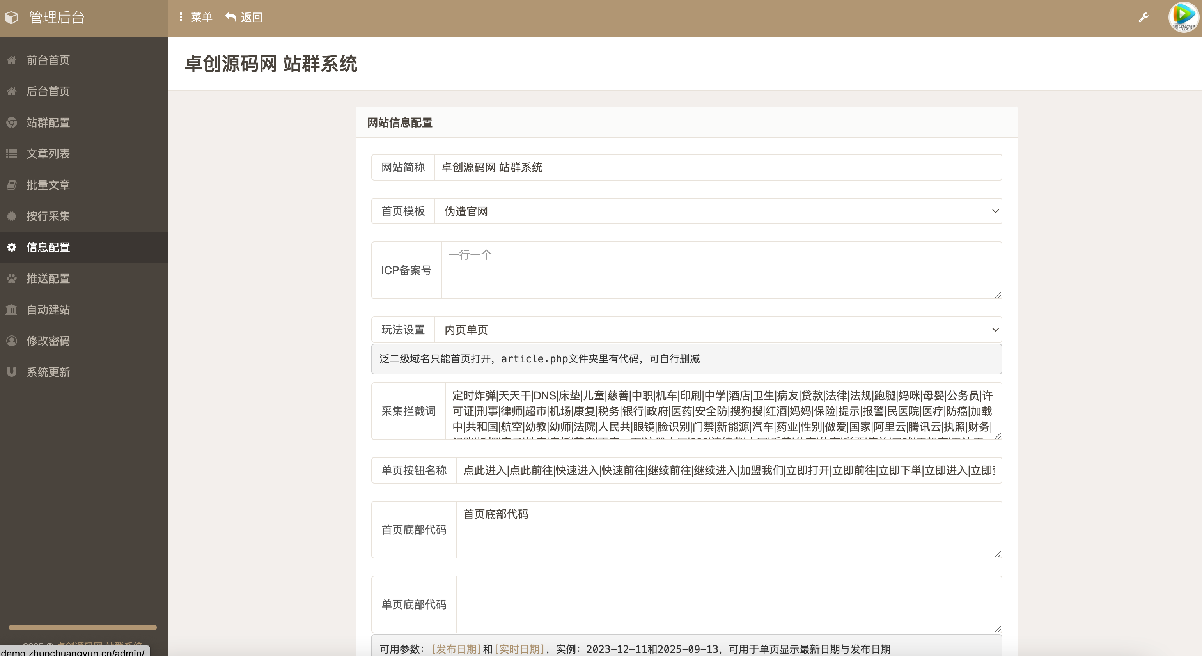1202x656 pixels.
Task: Open 前台首页 in the sidebar
Action: click(x=48, y=60)
